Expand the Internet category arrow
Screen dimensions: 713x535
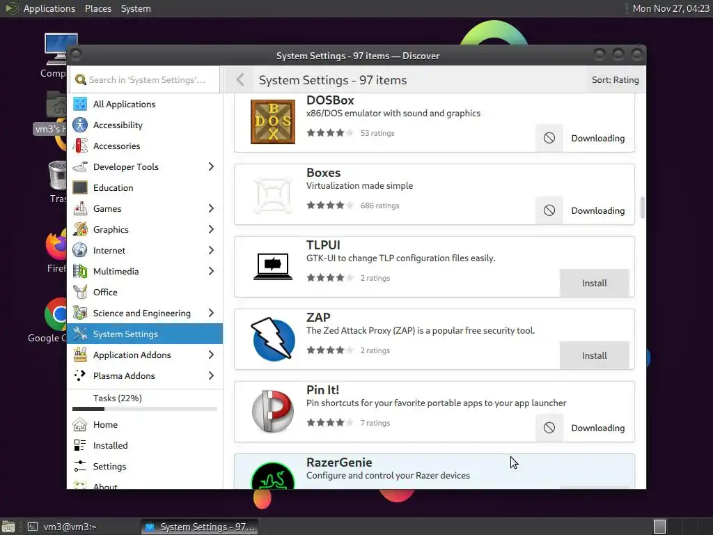pyautogui.click(x=211, y=251)
